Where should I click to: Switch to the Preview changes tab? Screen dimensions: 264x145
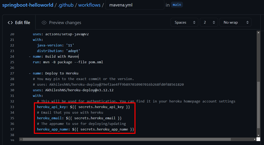pyautogui.click(x=61, y=22)
